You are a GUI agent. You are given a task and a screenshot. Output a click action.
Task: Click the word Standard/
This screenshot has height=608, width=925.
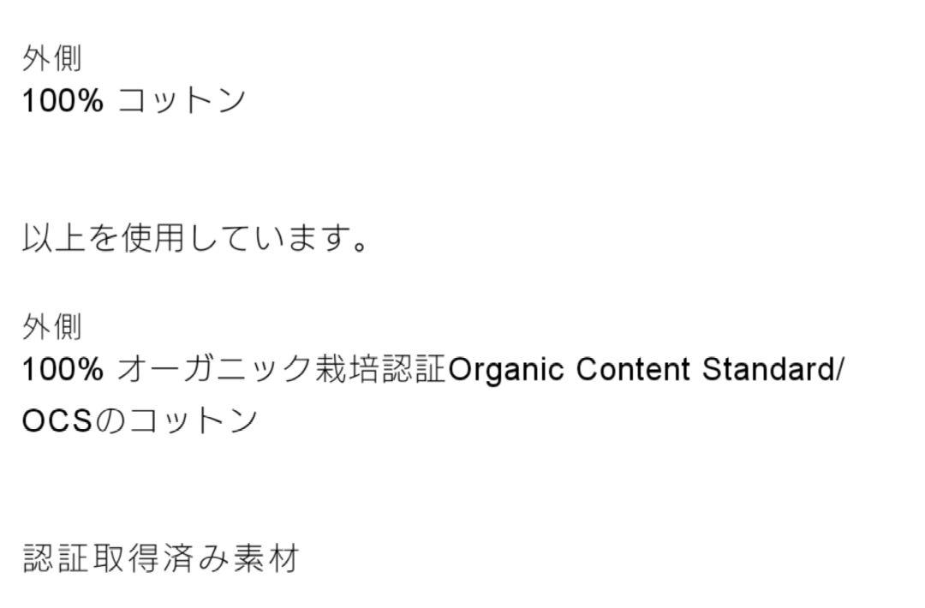[x=773, y=369]
